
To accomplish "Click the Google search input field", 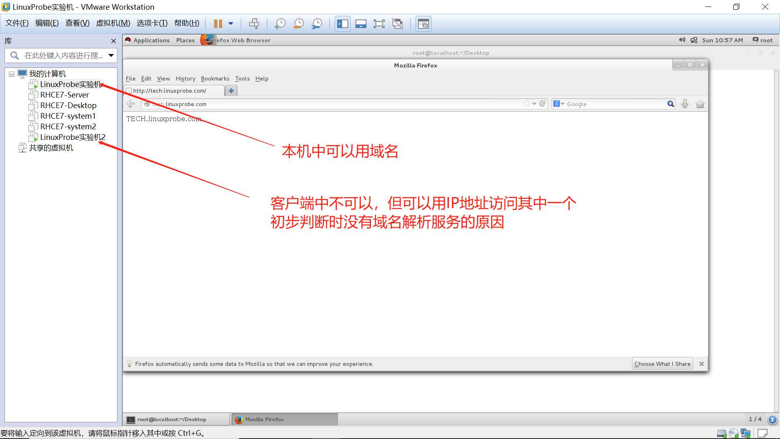I will 615,104.
